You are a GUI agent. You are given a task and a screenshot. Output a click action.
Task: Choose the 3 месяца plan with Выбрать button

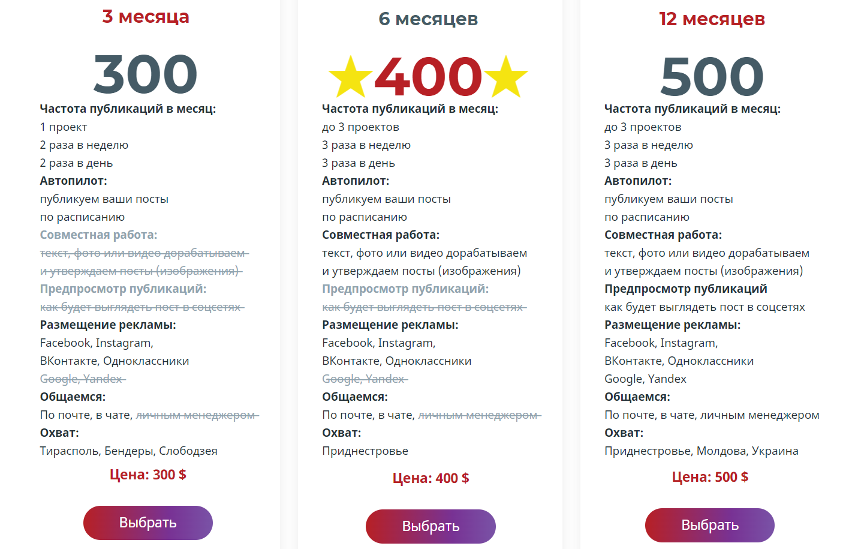tap(148, 523)
